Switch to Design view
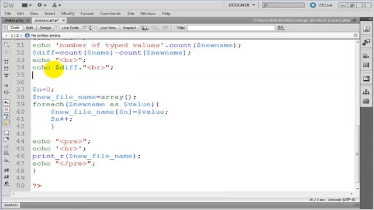 (x=46, y=28)
